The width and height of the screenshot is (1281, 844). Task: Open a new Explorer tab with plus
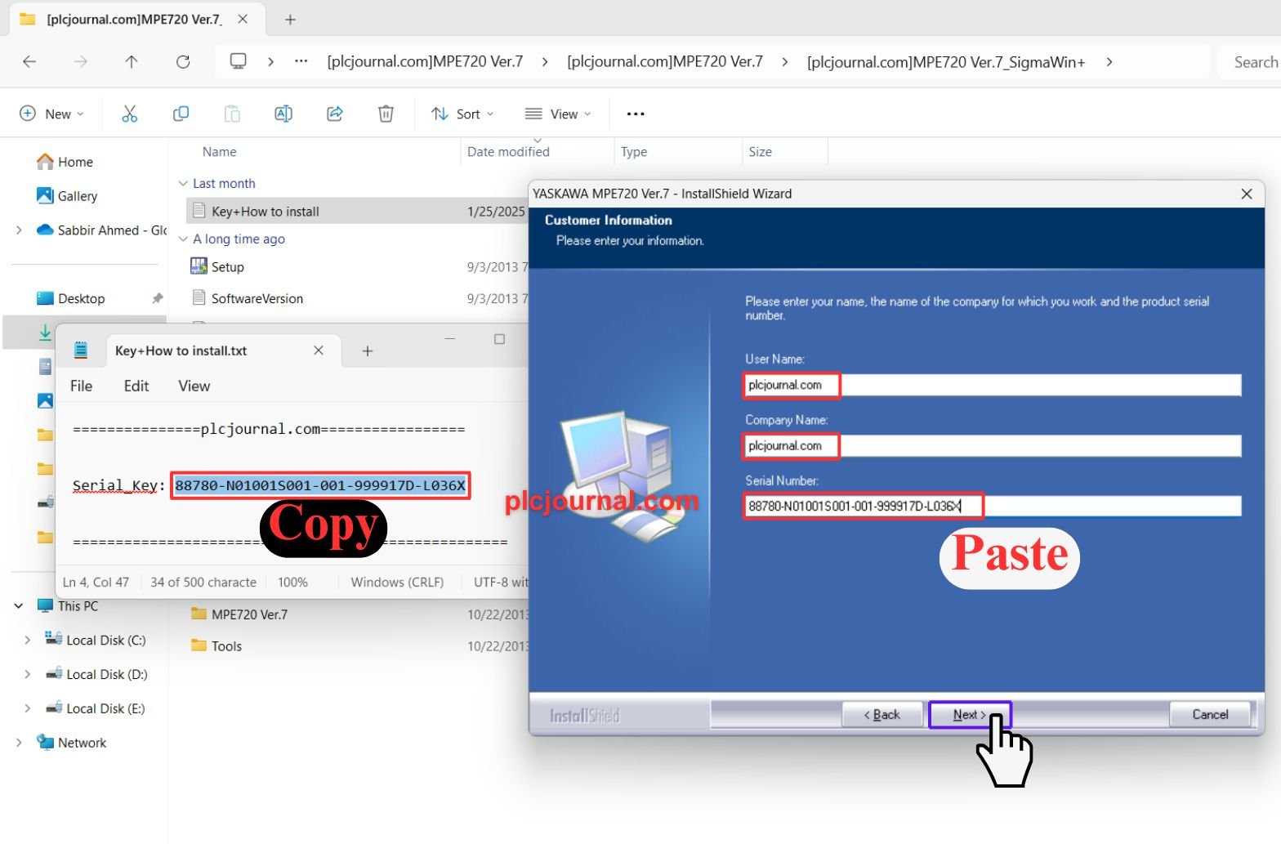(x=290, y=20)
